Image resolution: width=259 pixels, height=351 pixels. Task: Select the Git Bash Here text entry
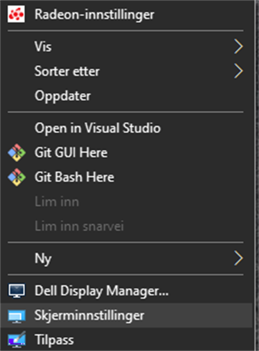pos(74,177)
